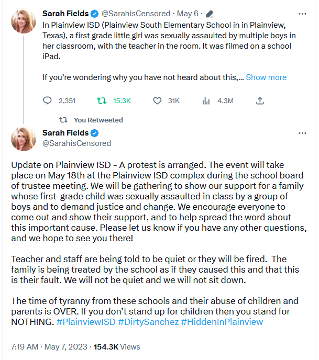Click the verified badge on second tweet
Image resolution: width=319 pixels, height=360 pixels.
click(x=94, y=133)
